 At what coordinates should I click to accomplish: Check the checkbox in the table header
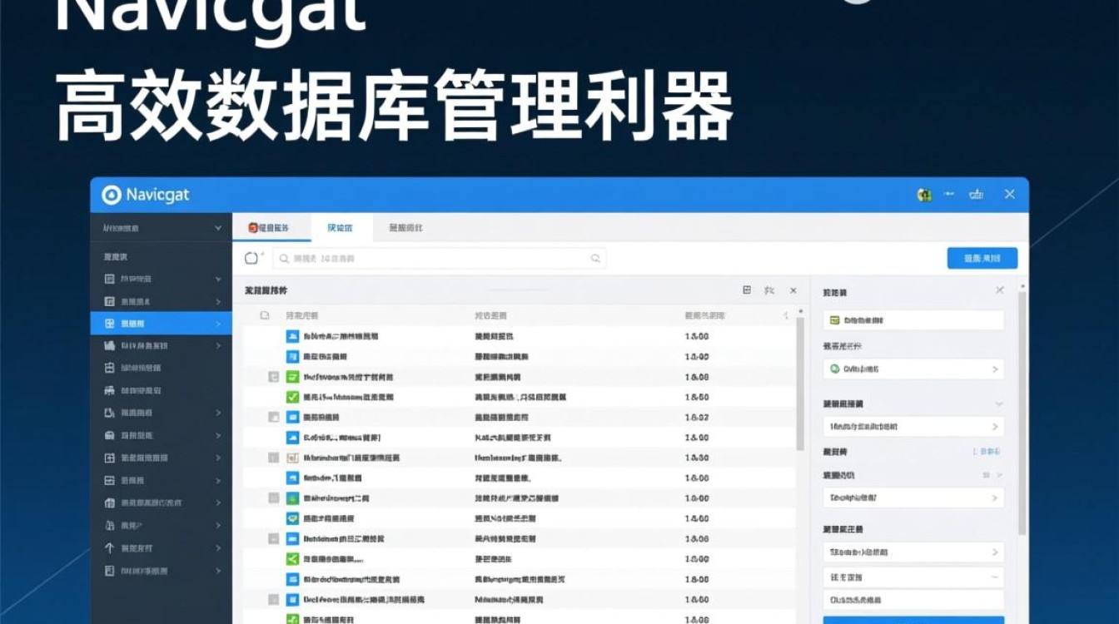click(264, 314)
